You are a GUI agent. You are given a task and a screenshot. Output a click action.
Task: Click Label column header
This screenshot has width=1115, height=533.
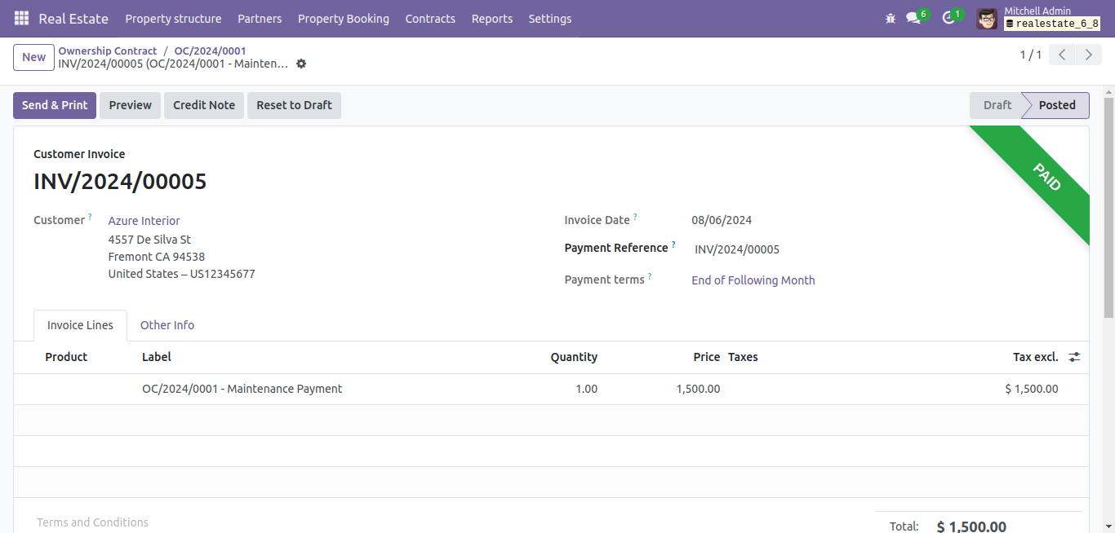(x=157, y=357)
